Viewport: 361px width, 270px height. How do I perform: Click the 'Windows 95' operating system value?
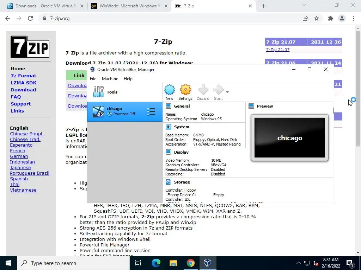(x=212, y=119)
